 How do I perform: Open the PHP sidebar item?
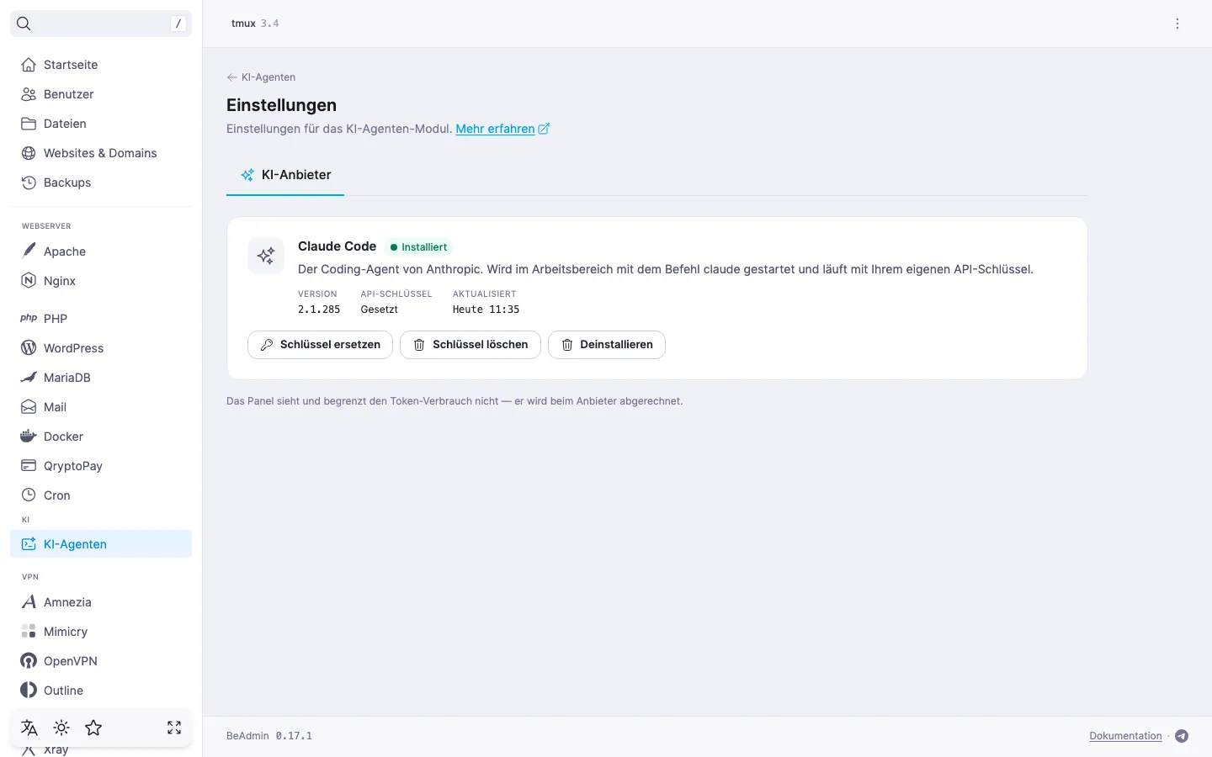pyautogui.click(x=101, y=319)
